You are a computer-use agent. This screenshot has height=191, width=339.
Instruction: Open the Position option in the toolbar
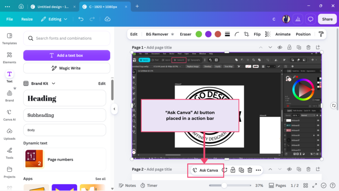303,34
